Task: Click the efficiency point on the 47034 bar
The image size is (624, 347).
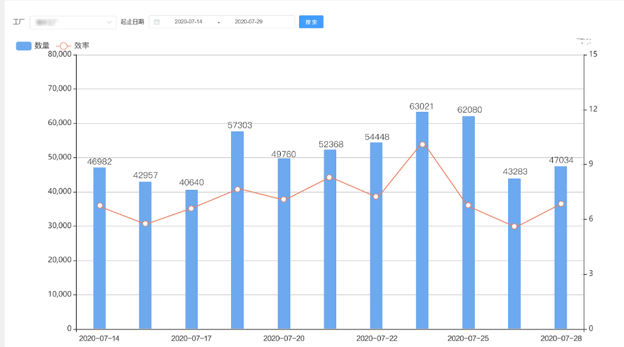Action: (x=560, y=204)
